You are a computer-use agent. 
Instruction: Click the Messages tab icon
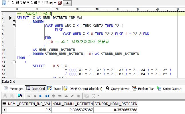point(6,88)
